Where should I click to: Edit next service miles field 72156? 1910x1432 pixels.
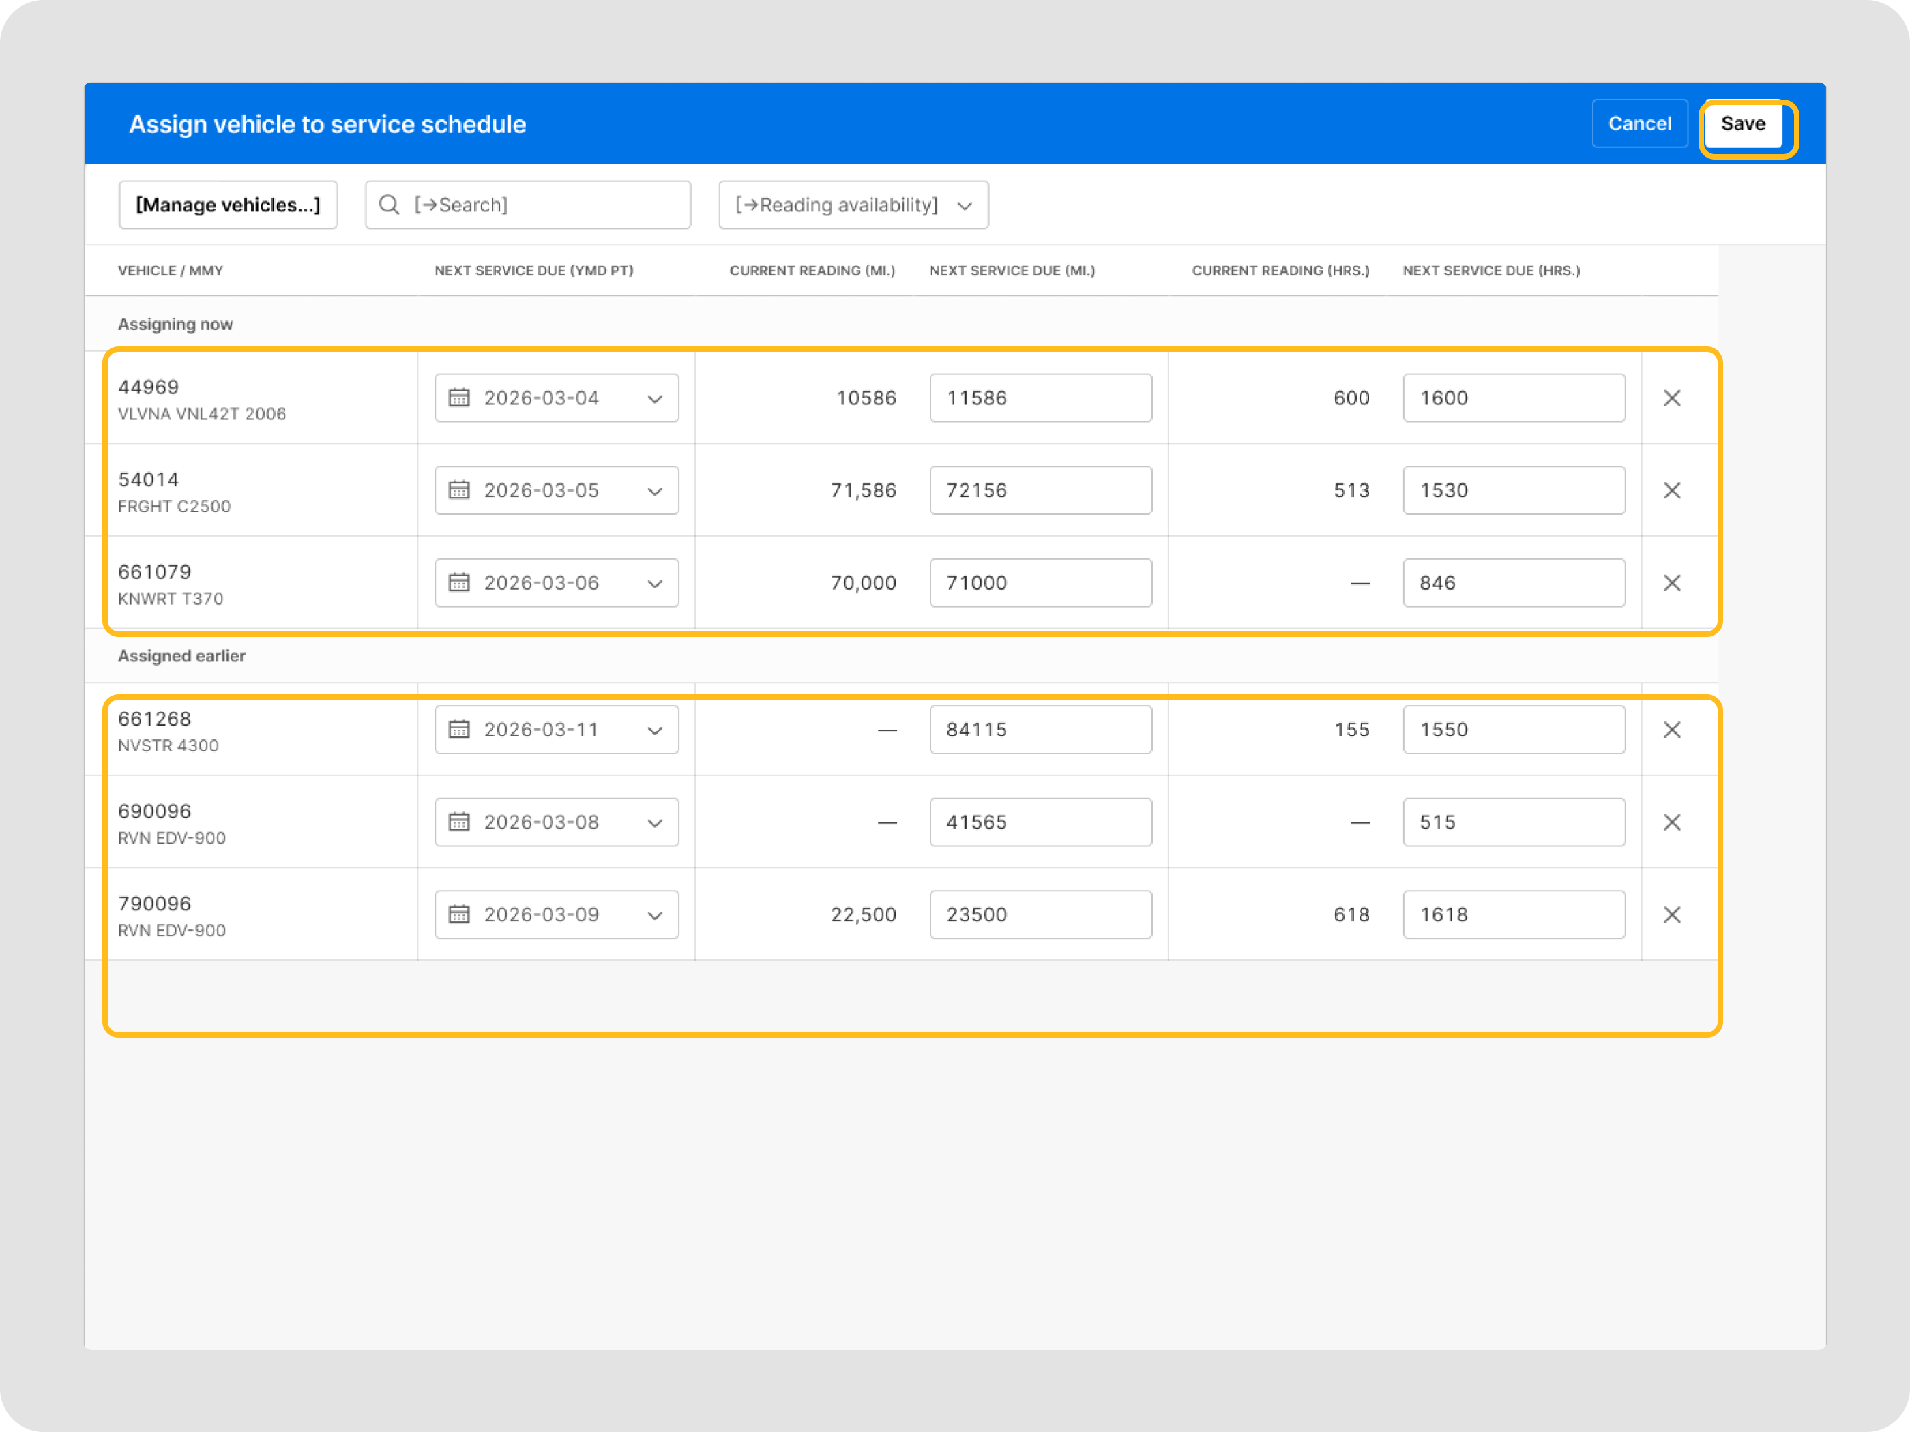(1040, 490)
